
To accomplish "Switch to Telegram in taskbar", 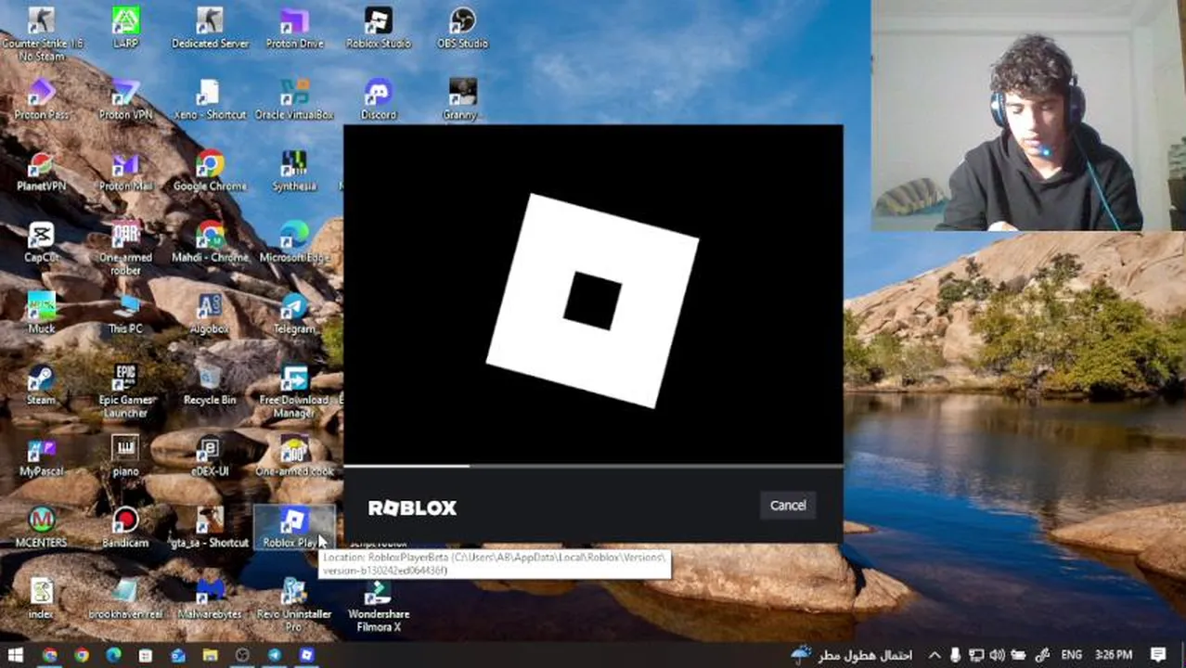I will pyautogui.click(x=275, y=655).
